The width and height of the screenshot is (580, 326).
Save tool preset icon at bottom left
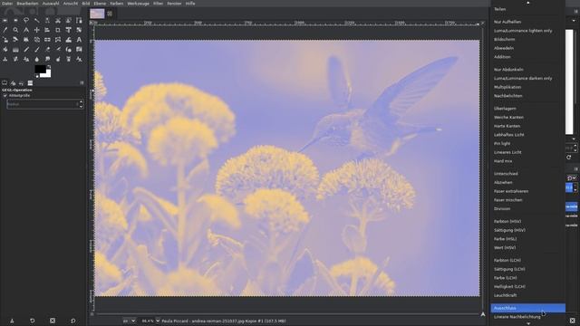[x=12, y=321]
